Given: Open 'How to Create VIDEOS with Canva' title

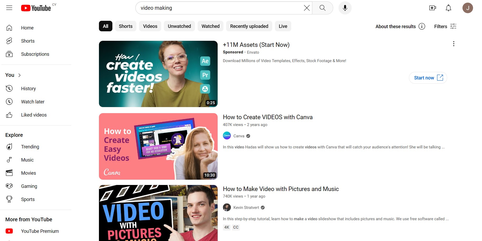Looking at the screenshot, I should (268, 117).
